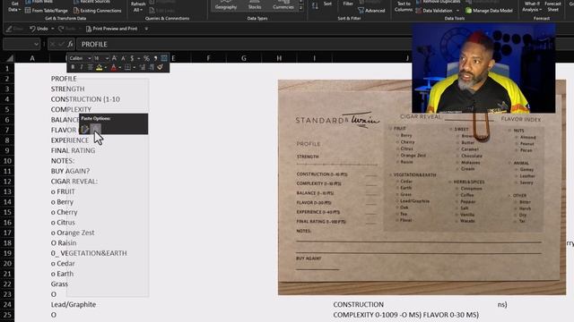Click the yellow Fill Color swatch
This screenshot has height=322, width=574.
tap(100, 67)
